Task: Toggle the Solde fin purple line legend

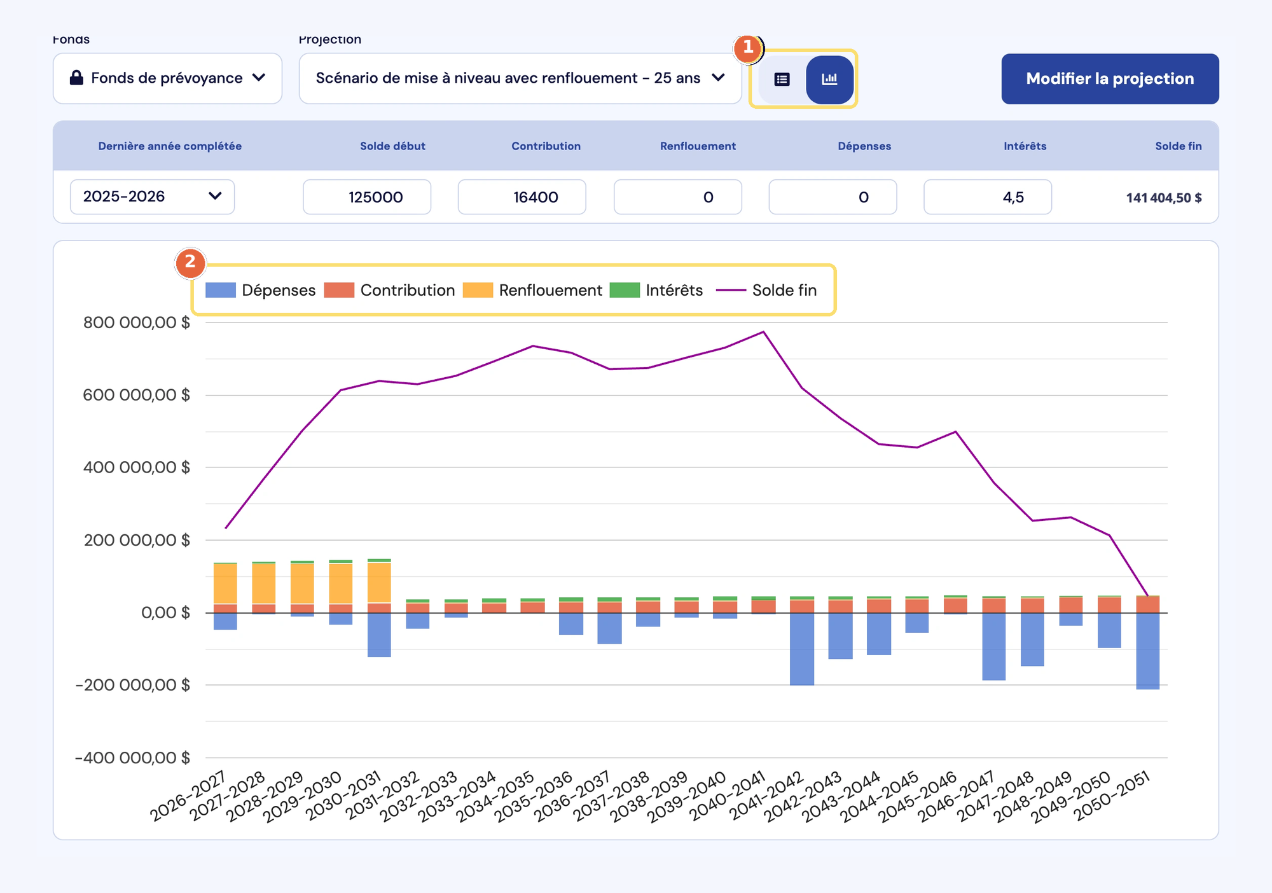Action: [x=731, y=290]
